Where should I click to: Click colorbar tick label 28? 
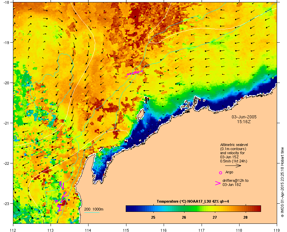coord(245,217)
